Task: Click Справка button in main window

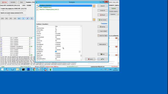Action: 114,8
